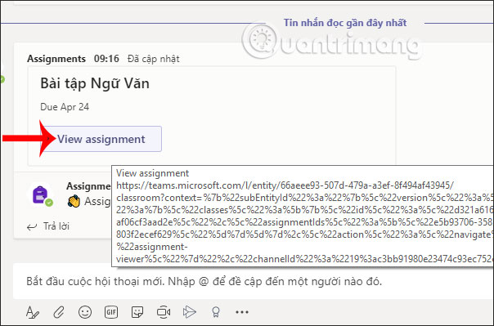494x326 pixels.
Task: Open more messaging extensions ellipsis
Action: tap(242, 312)
